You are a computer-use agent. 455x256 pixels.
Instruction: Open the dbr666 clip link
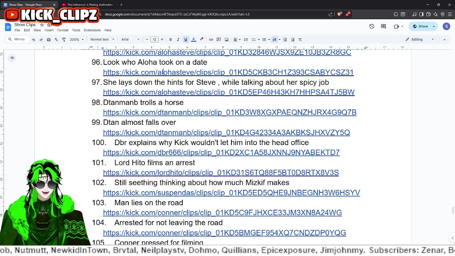(x=221, y=153)
